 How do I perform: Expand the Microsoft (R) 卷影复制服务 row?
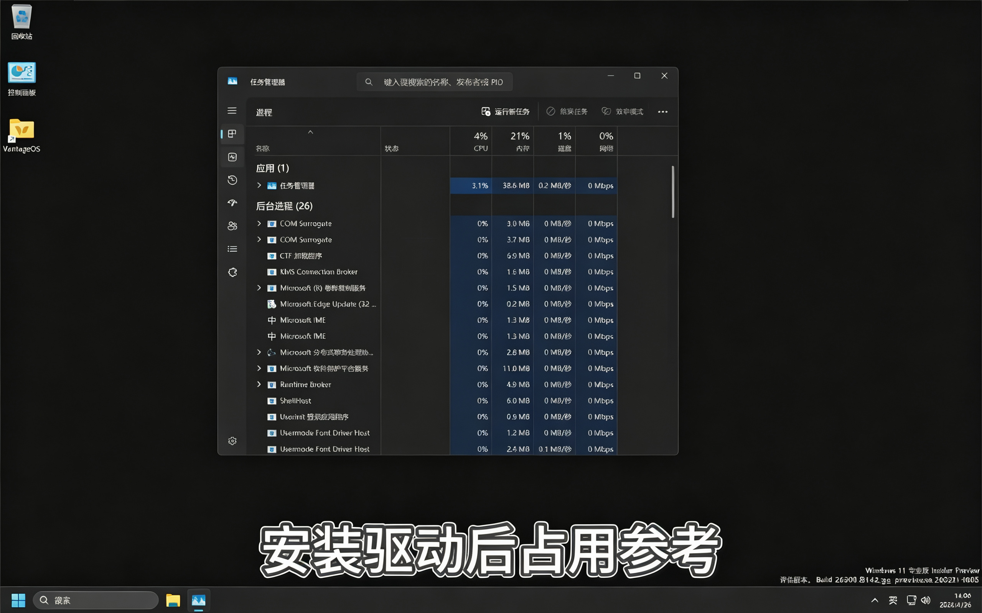coord(259,288)
